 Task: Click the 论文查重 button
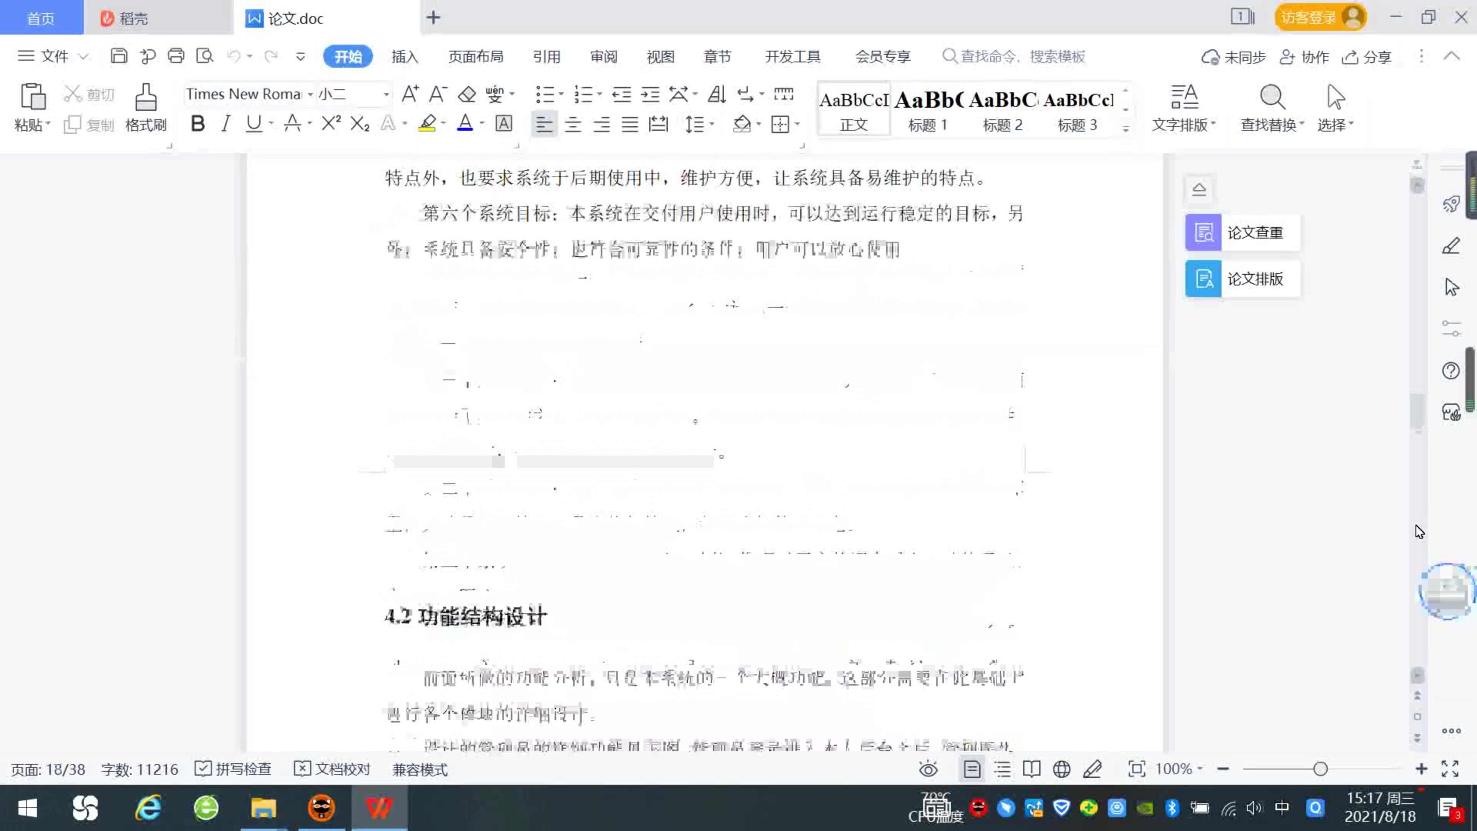(1242, 233)
